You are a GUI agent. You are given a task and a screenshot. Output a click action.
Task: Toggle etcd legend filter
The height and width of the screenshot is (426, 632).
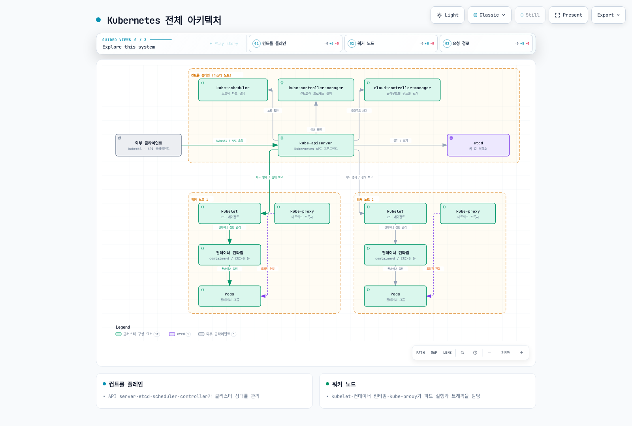[x=180, y=334]
